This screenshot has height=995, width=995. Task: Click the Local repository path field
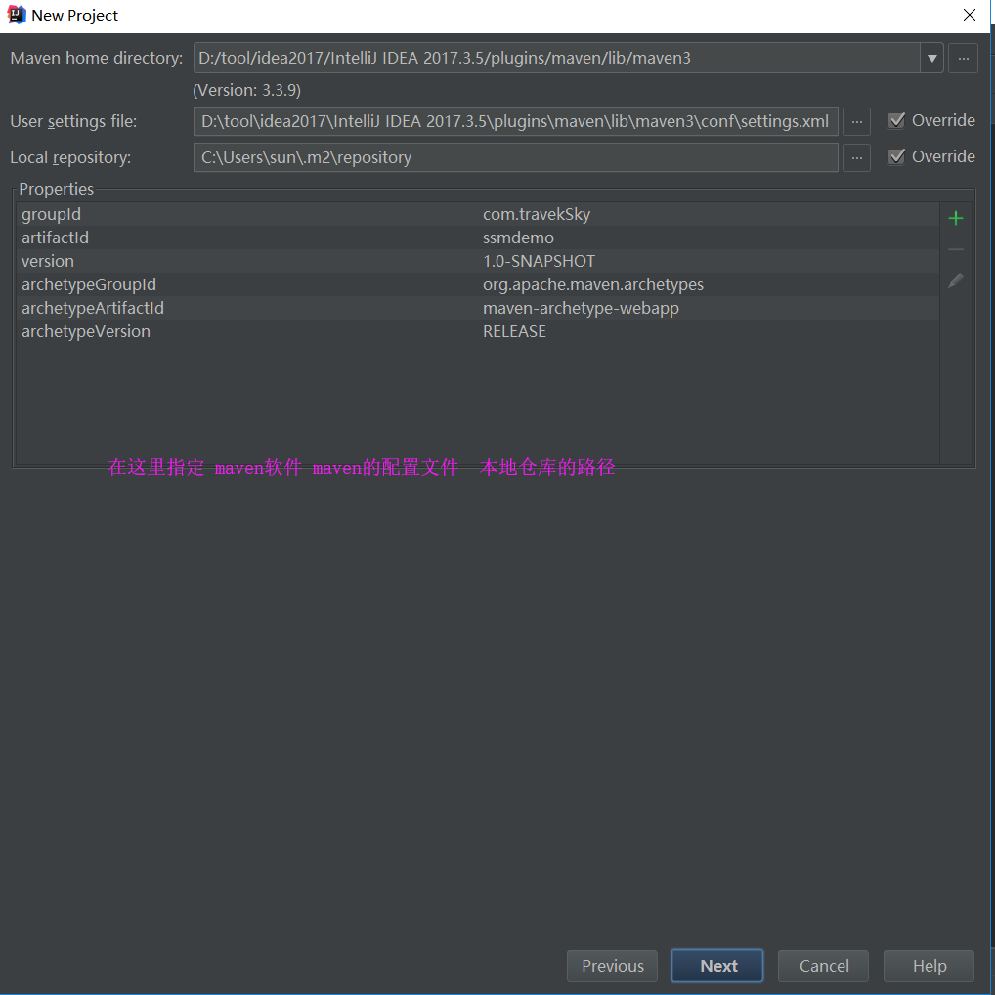coord(515,158)
